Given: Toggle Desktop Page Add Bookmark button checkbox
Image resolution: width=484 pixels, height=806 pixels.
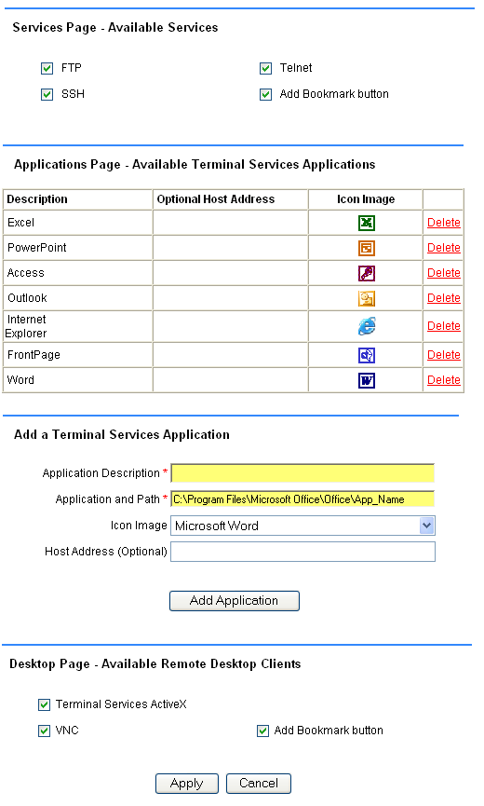Looking at the screenshot, I should click(262, 731).
